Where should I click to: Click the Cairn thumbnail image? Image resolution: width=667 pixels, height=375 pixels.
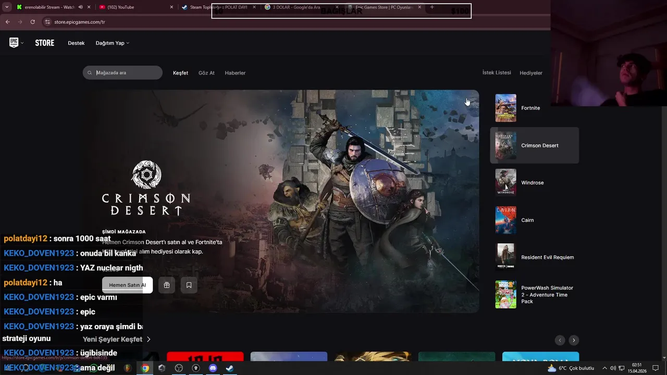pos(505,220)
